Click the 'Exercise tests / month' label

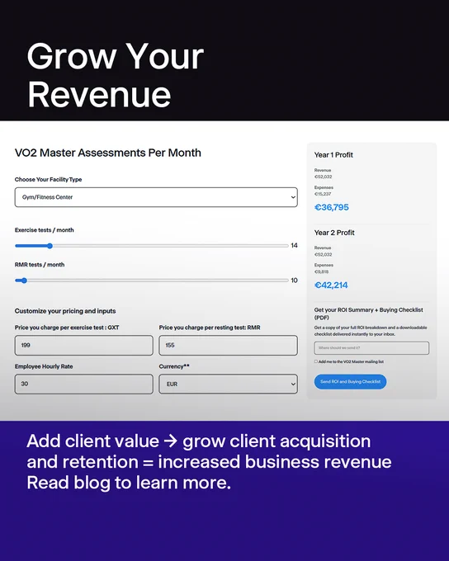(44, 230)
